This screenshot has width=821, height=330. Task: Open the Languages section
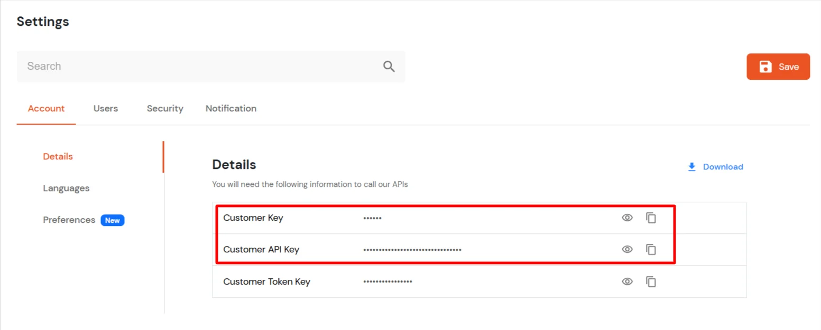click(x=66, y=188)
